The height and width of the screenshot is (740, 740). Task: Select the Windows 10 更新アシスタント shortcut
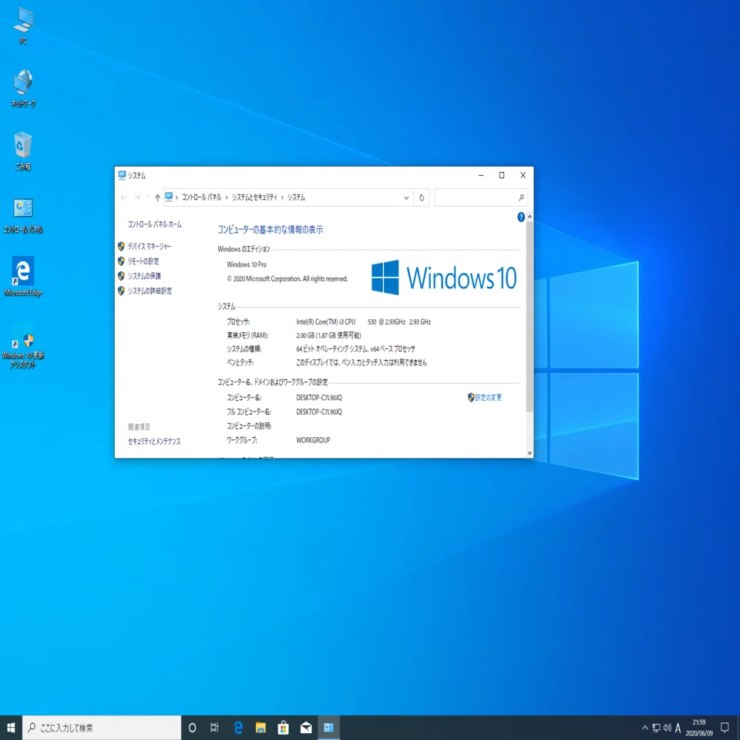click(x=22, y=345)
